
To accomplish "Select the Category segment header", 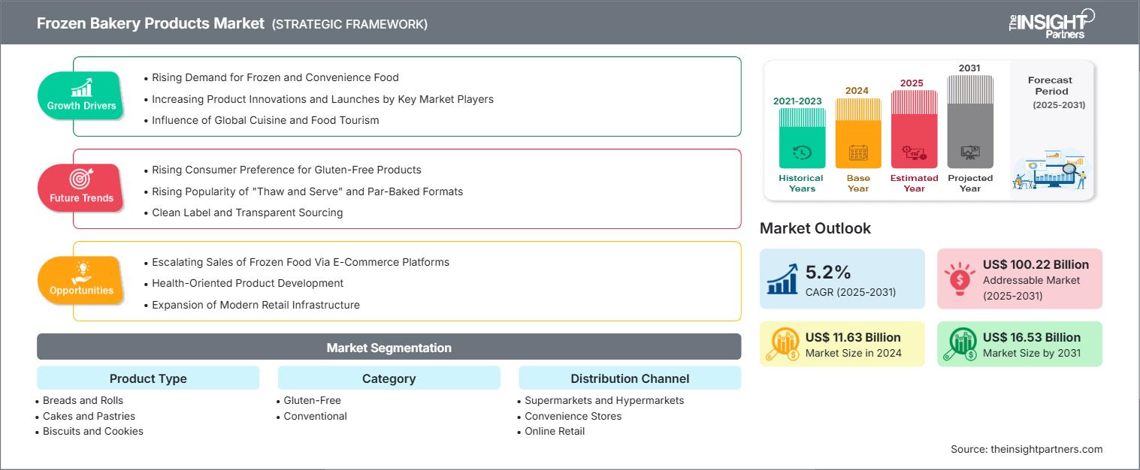I will point(389,378).
